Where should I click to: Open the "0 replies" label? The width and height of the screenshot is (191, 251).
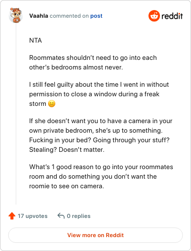[x=78, y=216]
